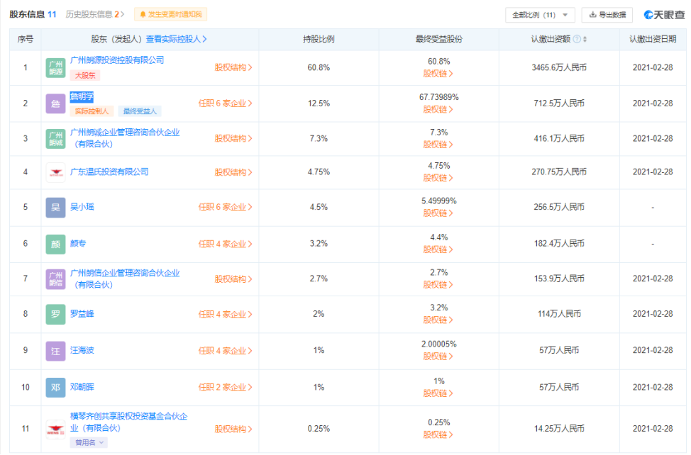Open 任职 6 家企业 for 詹明学

(225, 104)
